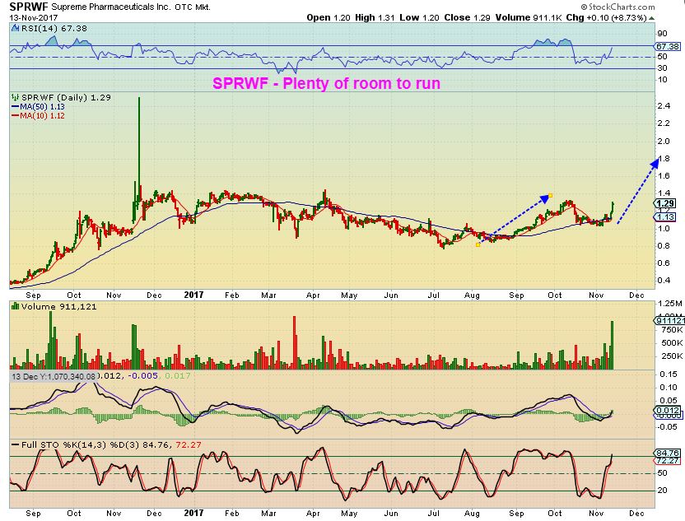This screenshot has width=685, height=521.
Task: Click the RSI(14) legend line icon
Action: pyautogui.click(x=15, y=28)
